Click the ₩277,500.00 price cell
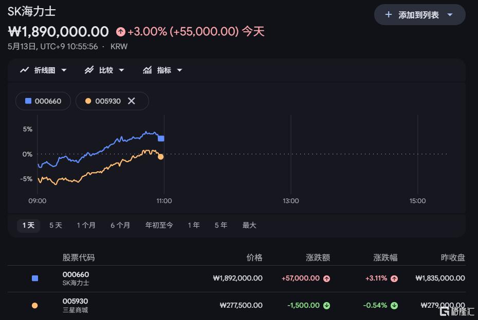Screen dimensions: 478x320 point(241,306)
